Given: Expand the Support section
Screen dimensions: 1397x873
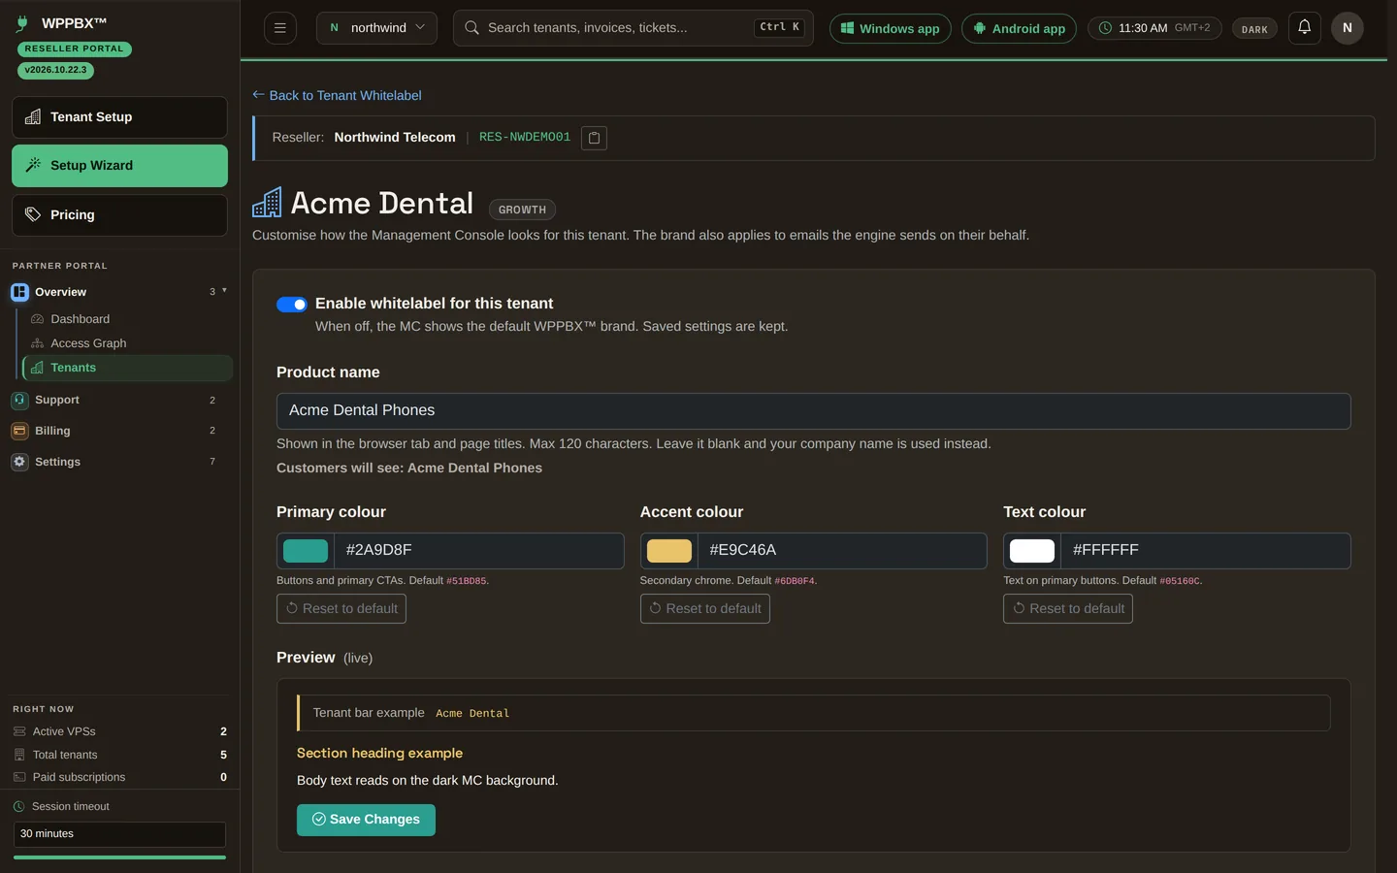Looking at the screenshot, I should click(x=119, y=400).
